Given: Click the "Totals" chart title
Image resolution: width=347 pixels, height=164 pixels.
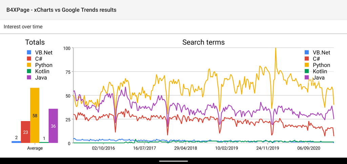Looking at the screenshot, I should pos(35,42).
